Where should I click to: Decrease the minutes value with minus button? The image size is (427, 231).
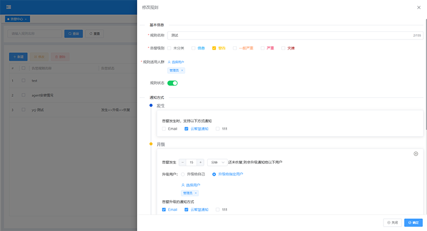click(182, 162)
